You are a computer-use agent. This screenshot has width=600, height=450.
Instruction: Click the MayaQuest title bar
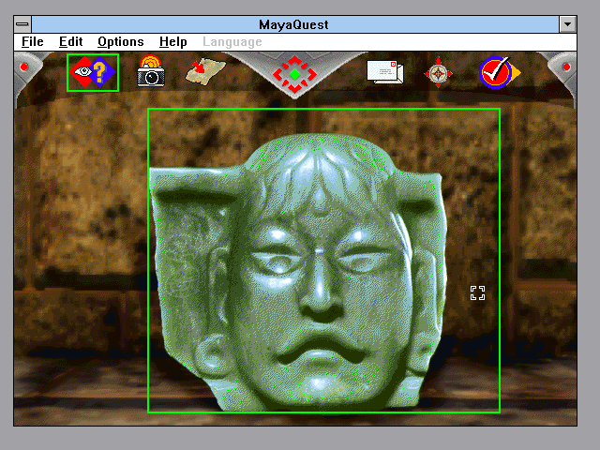(x=294, y=24)
